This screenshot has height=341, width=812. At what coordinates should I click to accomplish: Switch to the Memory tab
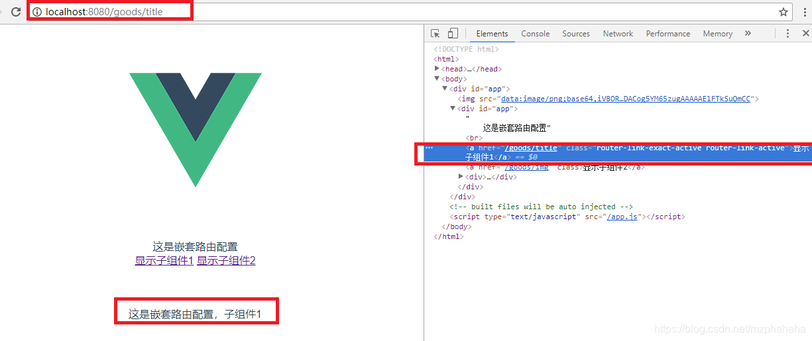[x=718, y=34]
